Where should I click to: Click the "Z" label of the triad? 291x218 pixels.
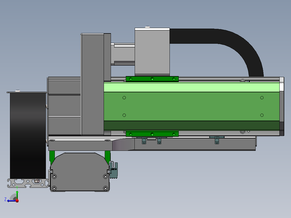[x=5, y=199]
